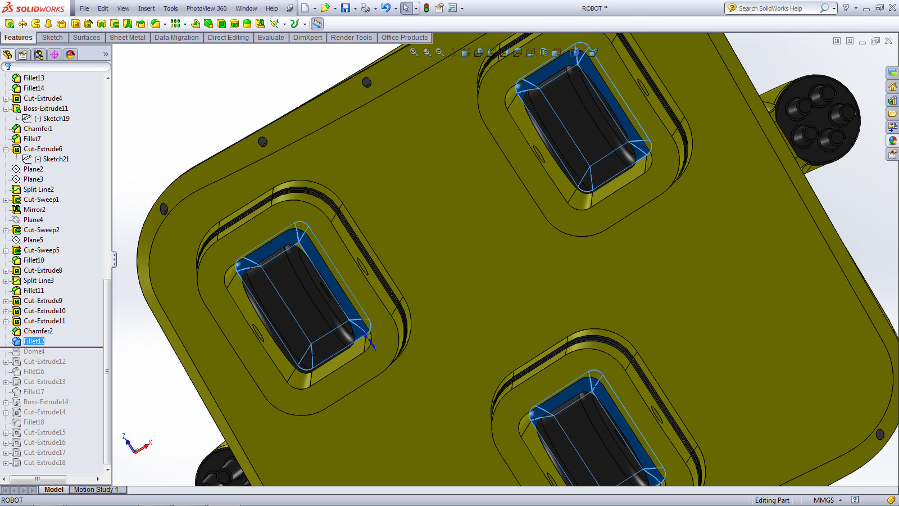The image size is (899, 506).
Task: Click the Print icon
Action: (x=366, y=8)
